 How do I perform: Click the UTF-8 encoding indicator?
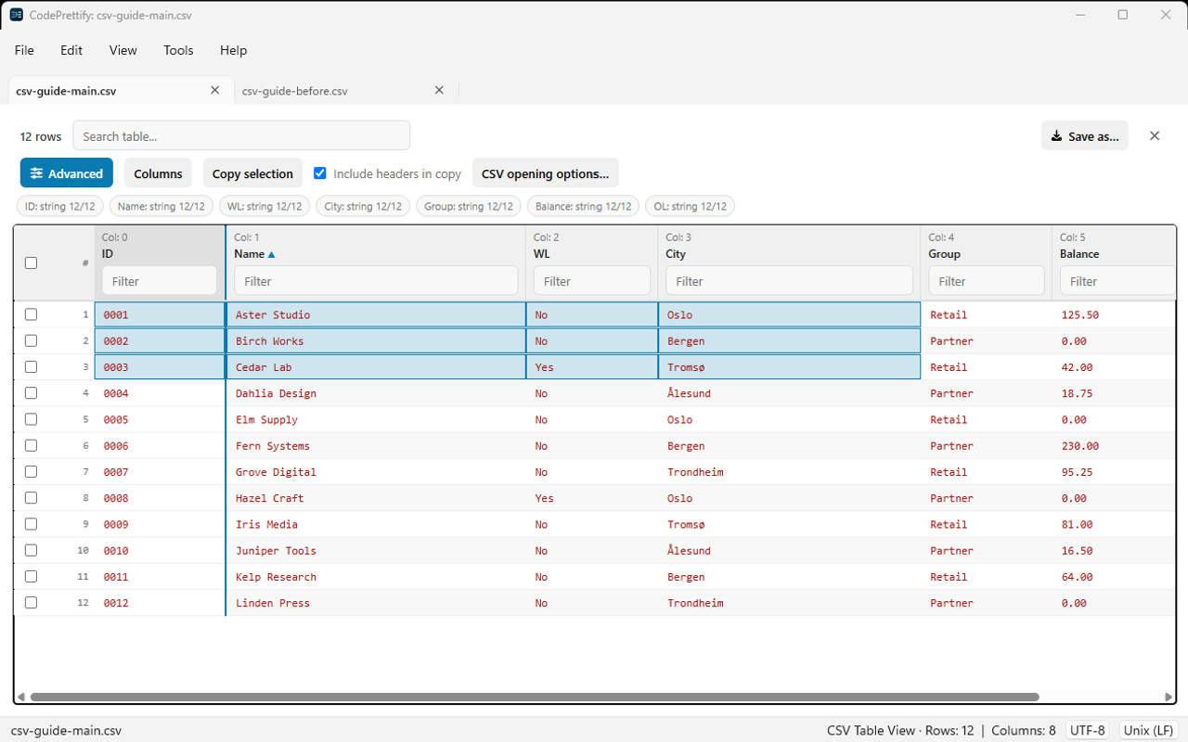tap(1088, 730)
